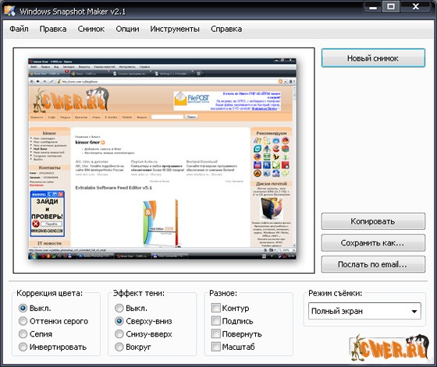Maximize the Snapshot Maker window

pyautogui.click(x=391, y=6)
